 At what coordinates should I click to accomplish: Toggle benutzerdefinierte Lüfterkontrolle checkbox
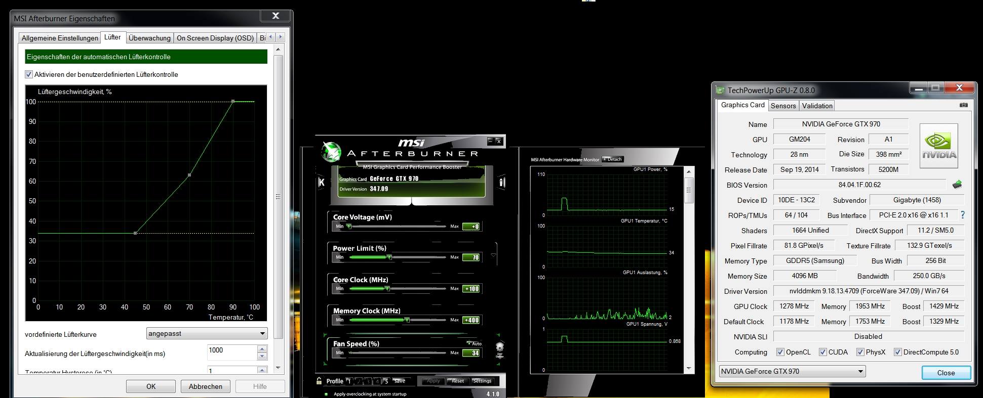point(29,74)
